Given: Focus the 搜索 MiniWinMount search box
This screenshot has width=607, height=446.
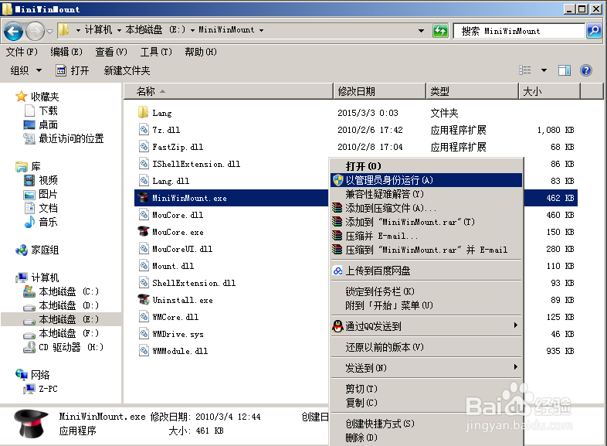Looking at the screenshot, I should (519, 31).
